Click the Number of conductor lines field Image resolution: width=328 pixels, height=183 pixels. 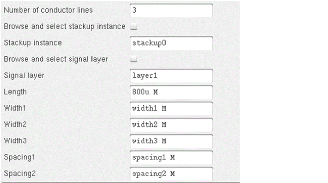171,10
